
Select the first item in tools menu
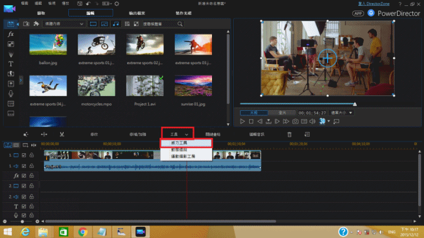click(185, 143)
